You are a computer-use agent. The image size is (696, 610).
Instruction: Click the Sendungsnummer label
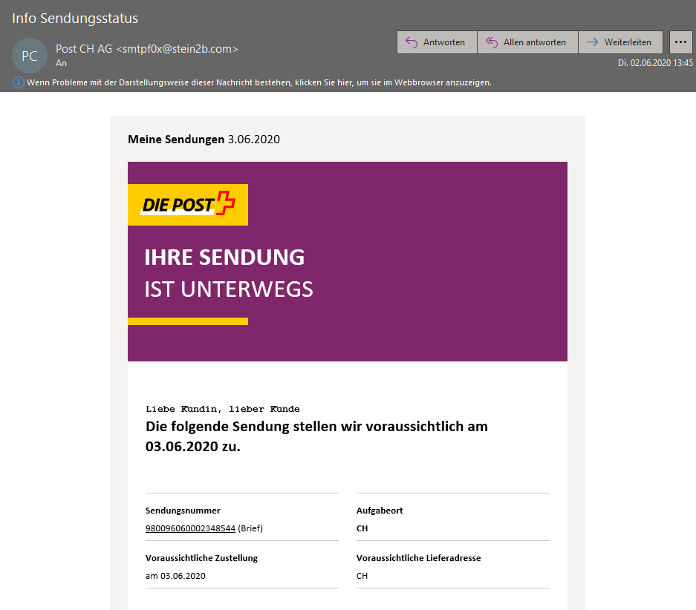[x=183, y=511]
